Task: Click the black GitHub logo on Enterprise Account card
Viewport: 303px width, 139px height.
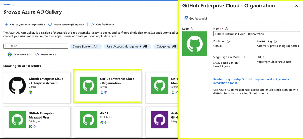Action: tap(17, 85)
